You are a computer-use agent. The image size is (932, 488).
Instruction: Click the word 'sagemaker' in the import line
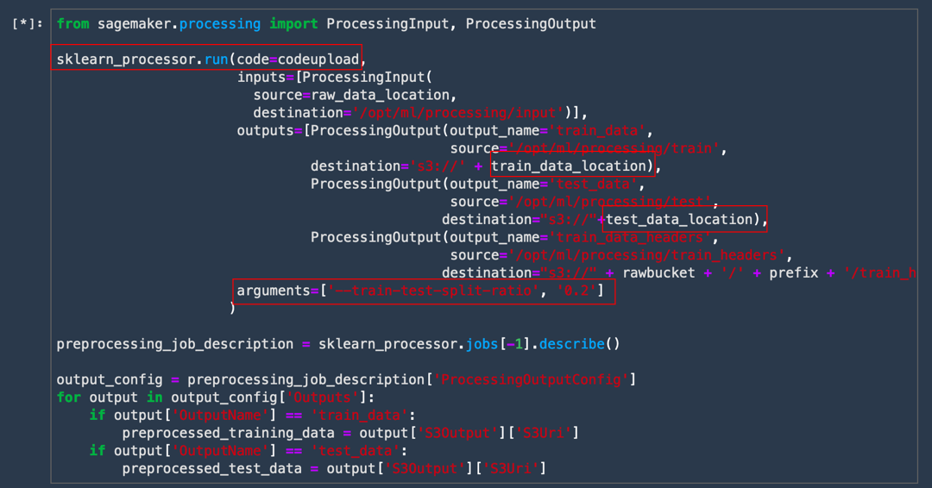click(134, 24)
